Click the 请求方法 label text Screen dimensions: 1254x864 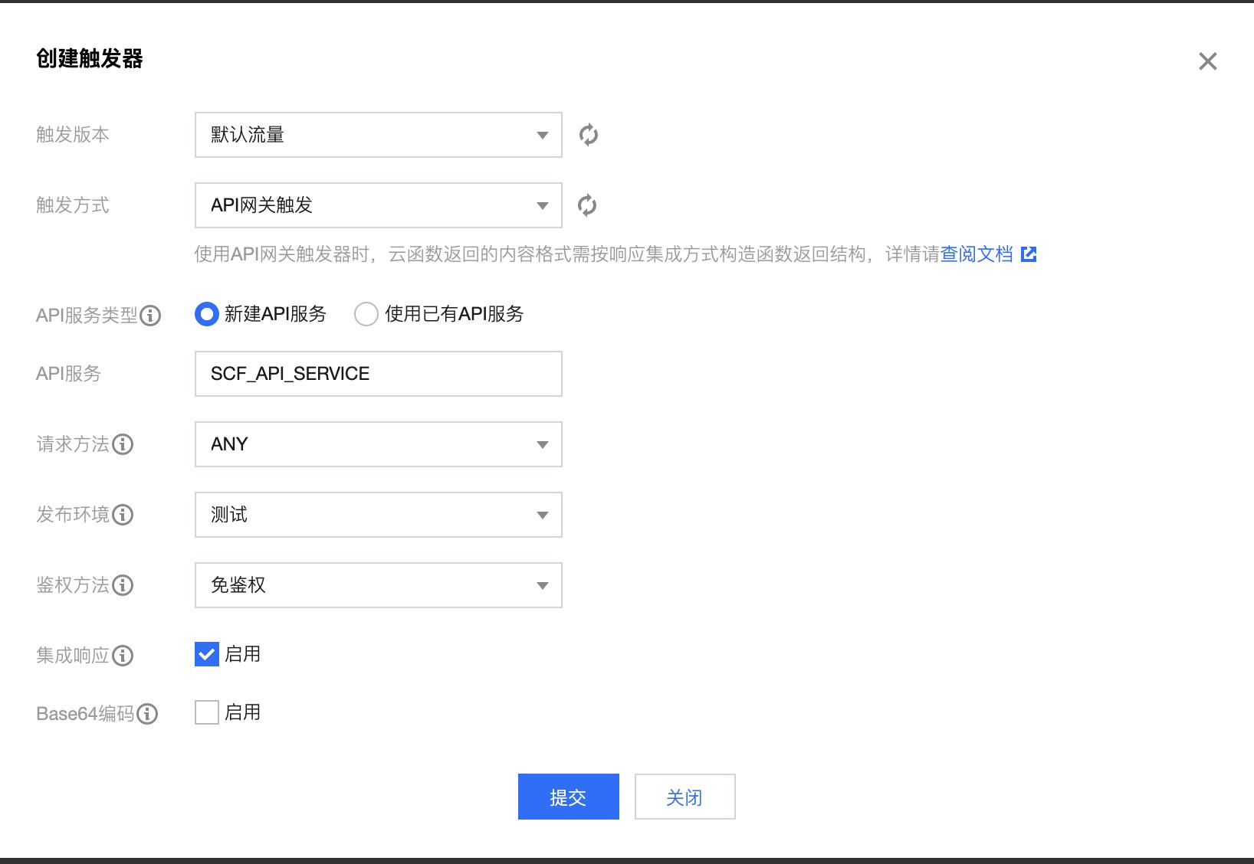[73, 444]
